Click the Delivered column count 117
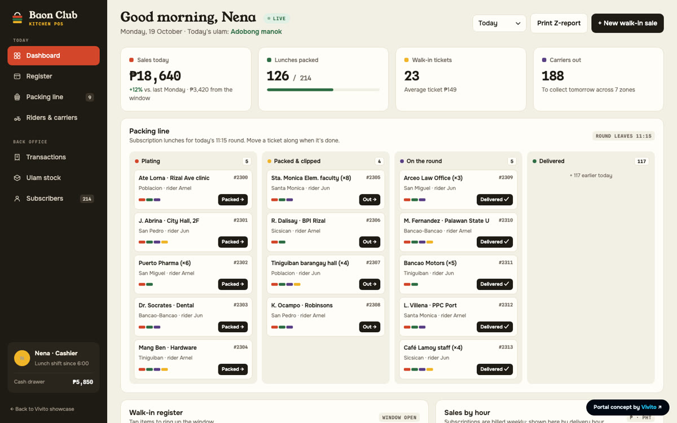Image resolution: width=677 pixels, height=423 pixels. [641, 161]
